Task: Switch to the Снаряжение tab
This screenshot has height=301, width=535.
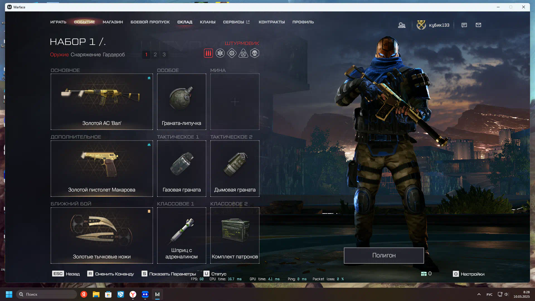Action: (86, 55)
